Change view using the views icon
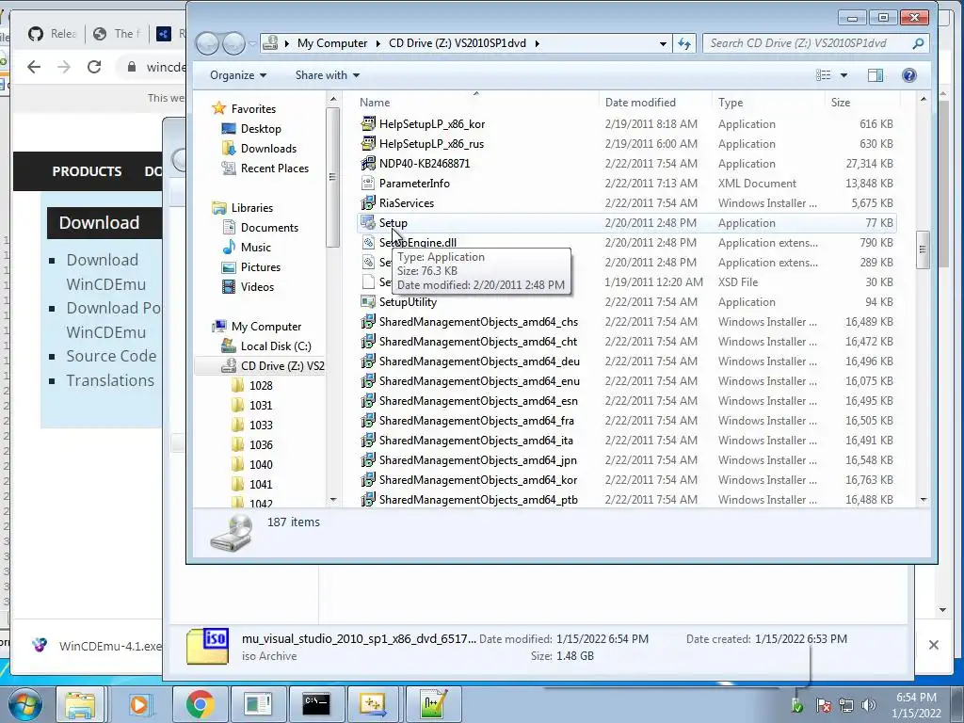This screenshot has height=723, width=964. [823, 75]
